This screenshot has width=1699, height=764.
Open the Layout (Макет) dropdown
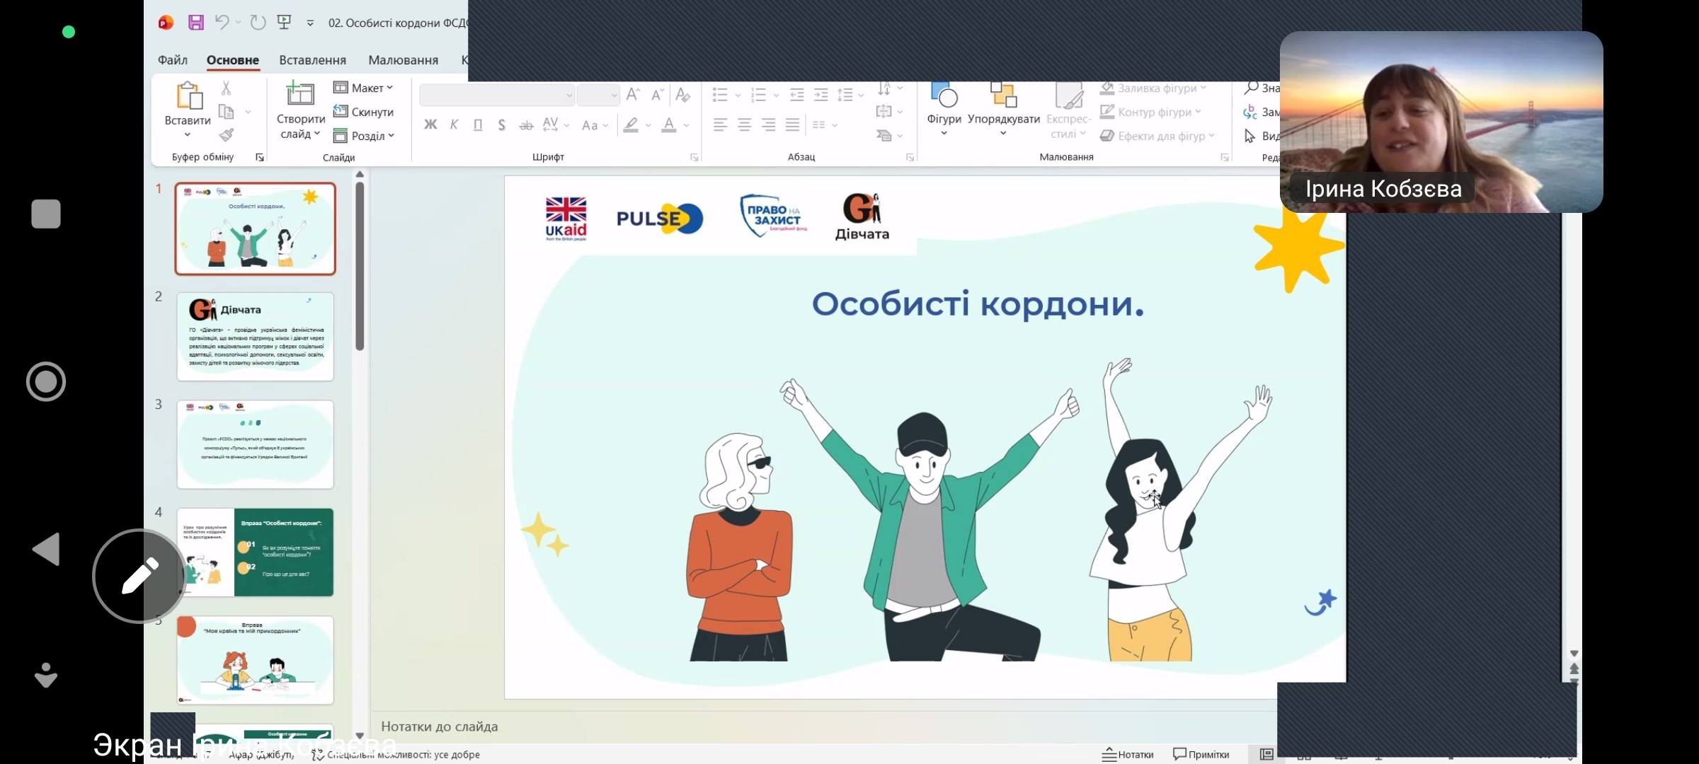tap(364, 88)
